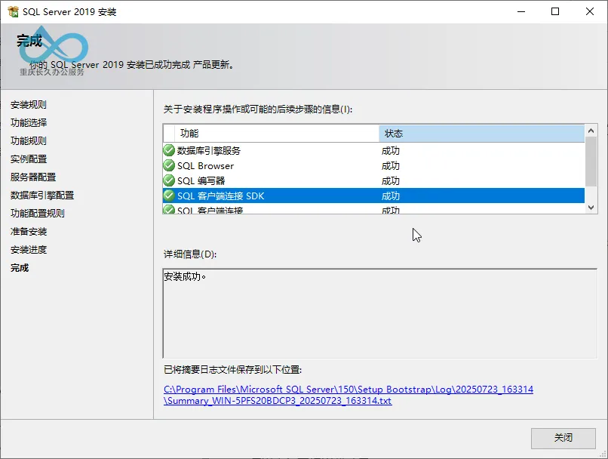Click the 安装进度 step in sidebar

coord(29,249)
